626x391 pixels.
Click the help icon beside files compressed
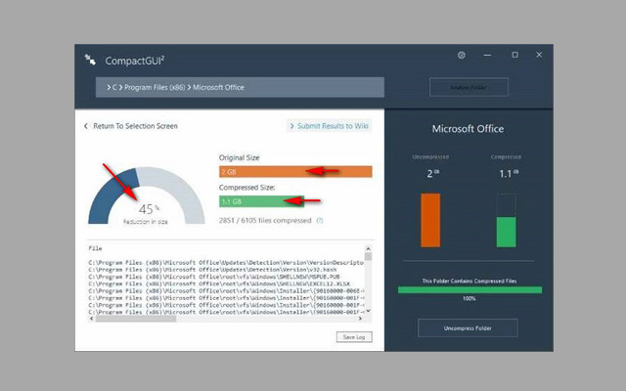320,220
